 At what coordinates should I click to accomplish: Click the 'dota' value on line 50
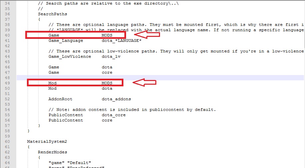tap(107, 88)
